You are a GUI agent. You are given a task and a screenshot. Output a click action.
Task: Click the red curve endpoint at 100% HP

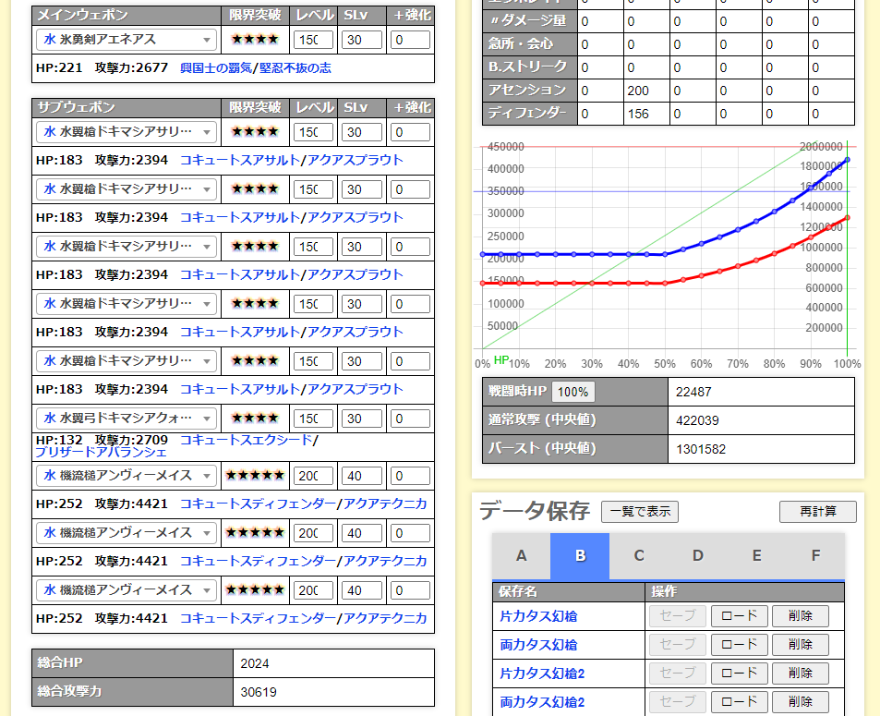(848, 218)
